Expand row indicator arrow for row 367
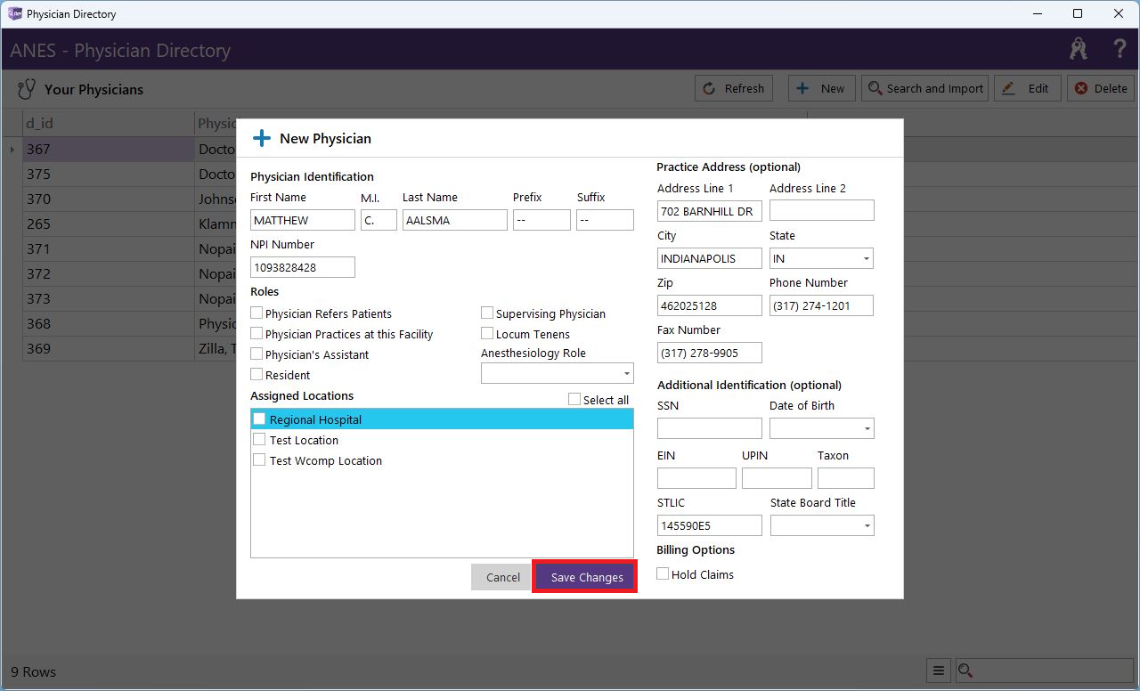The image size is (1140, 691). click(x=12, y=149)
